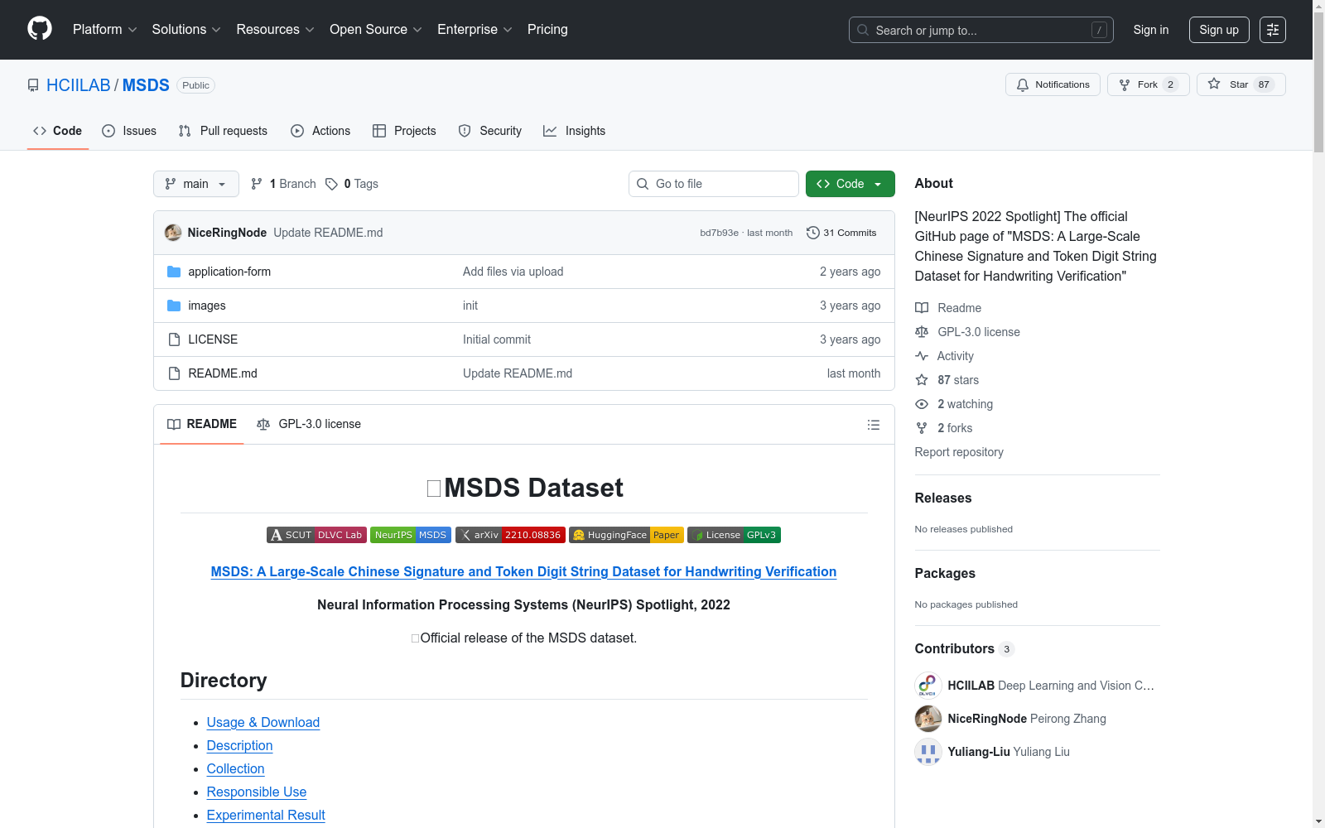Jump to the Description section link
The width and height of the screenshot is (1325, 828).
click(239, 745)
